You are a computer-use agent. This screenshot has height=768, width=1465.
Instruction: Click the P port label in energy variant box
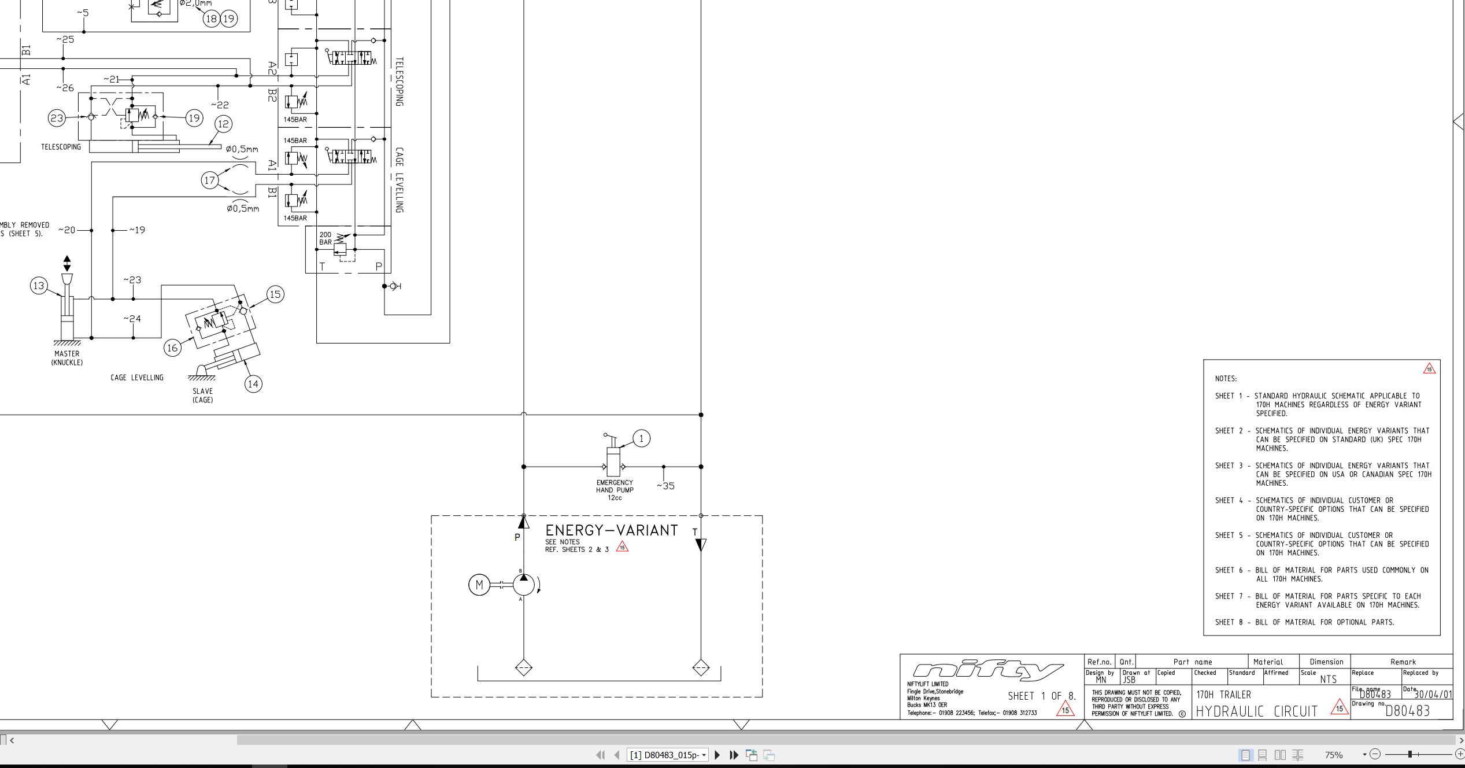[517, 537]
